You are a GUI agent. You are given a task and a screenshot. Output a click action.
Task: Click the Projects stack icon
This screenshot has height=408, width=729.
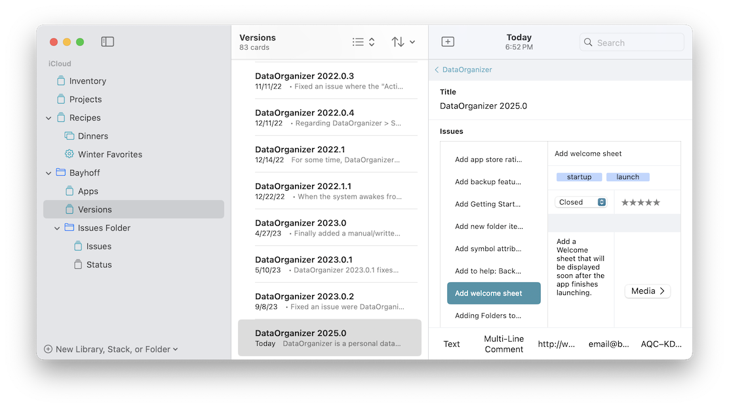(x=61, y=99)
